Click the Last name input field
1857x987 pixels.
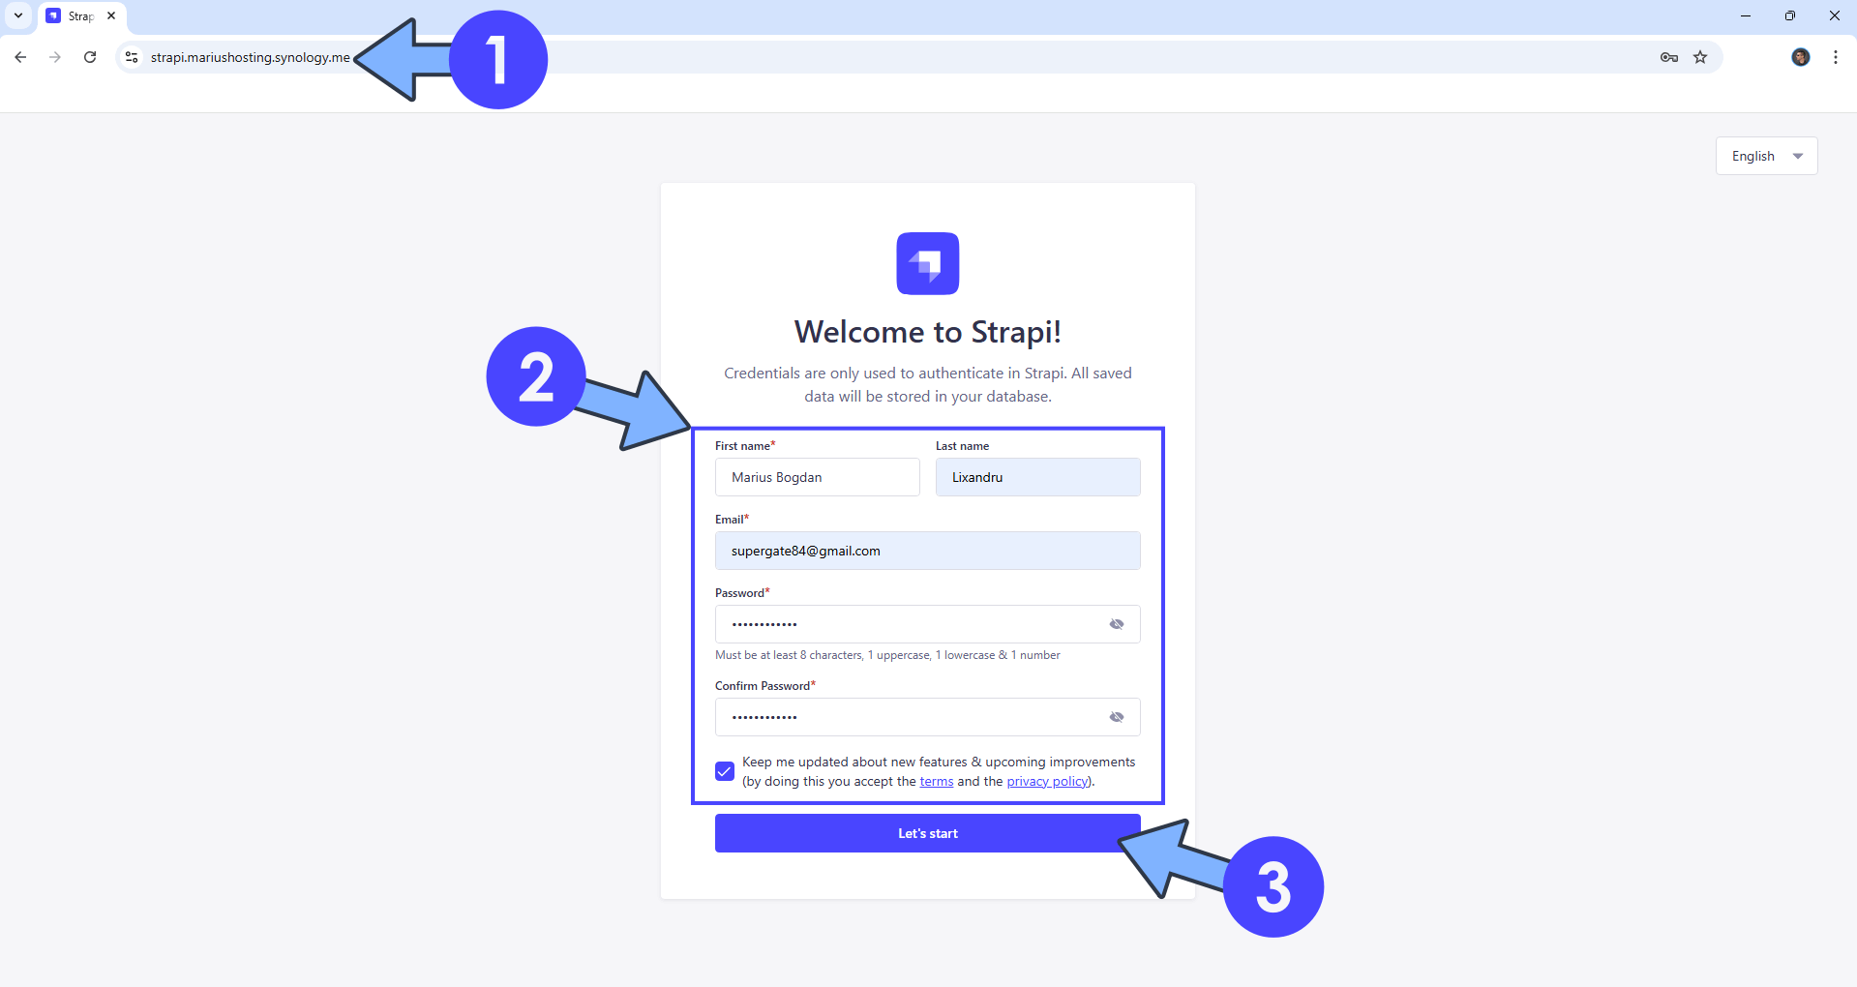(1038, 477)
